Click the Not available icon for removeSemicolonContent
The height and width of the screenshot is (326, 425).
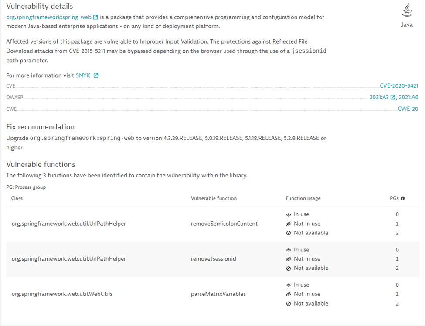(x=288, y=232)
